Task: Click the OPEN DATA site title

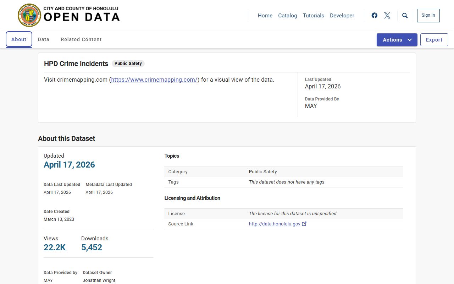Action: click(x=82, y=17)
